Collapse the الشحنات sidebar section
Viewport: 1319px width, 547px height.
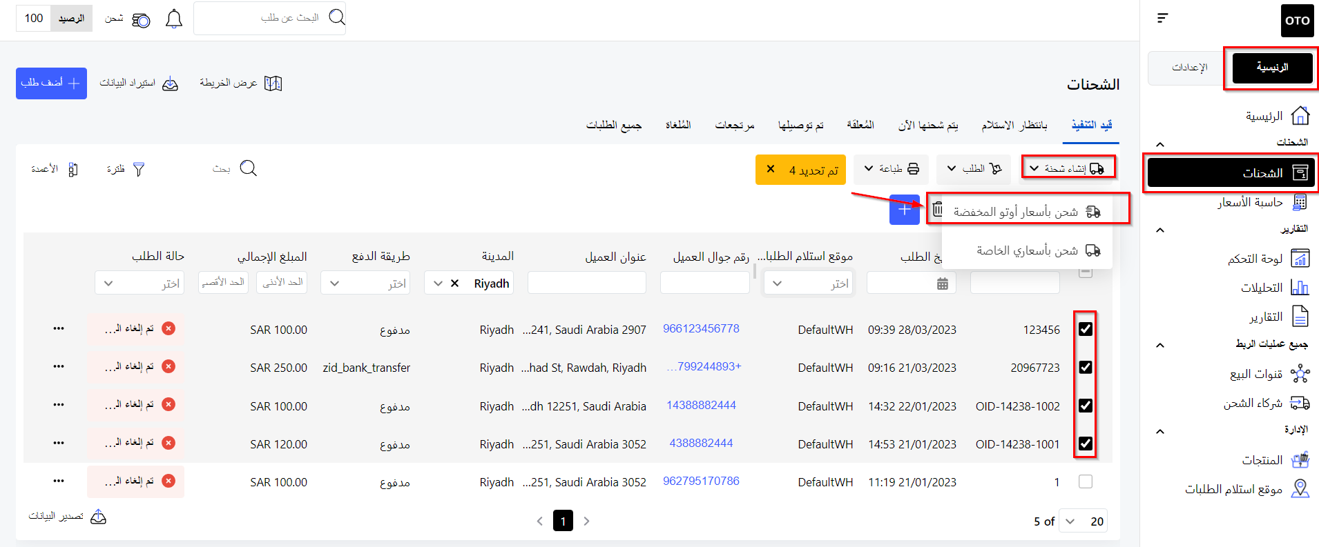pyautogui.click(x=1160, y=144)
